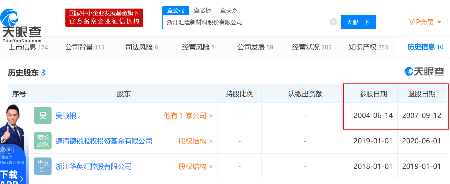
Task: Click the 下载APP promo with spokesperson
Action: (x=13, y=144)
